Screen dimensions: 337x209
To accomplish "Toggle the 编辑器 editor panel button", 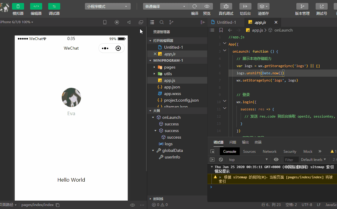I will (x=36, y=6).
